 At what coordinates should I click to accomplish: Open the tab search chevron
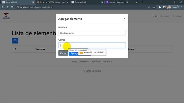(161, 2)
